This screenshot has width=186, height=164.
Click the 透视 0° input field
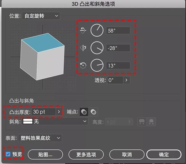click(x=115, y=80)
